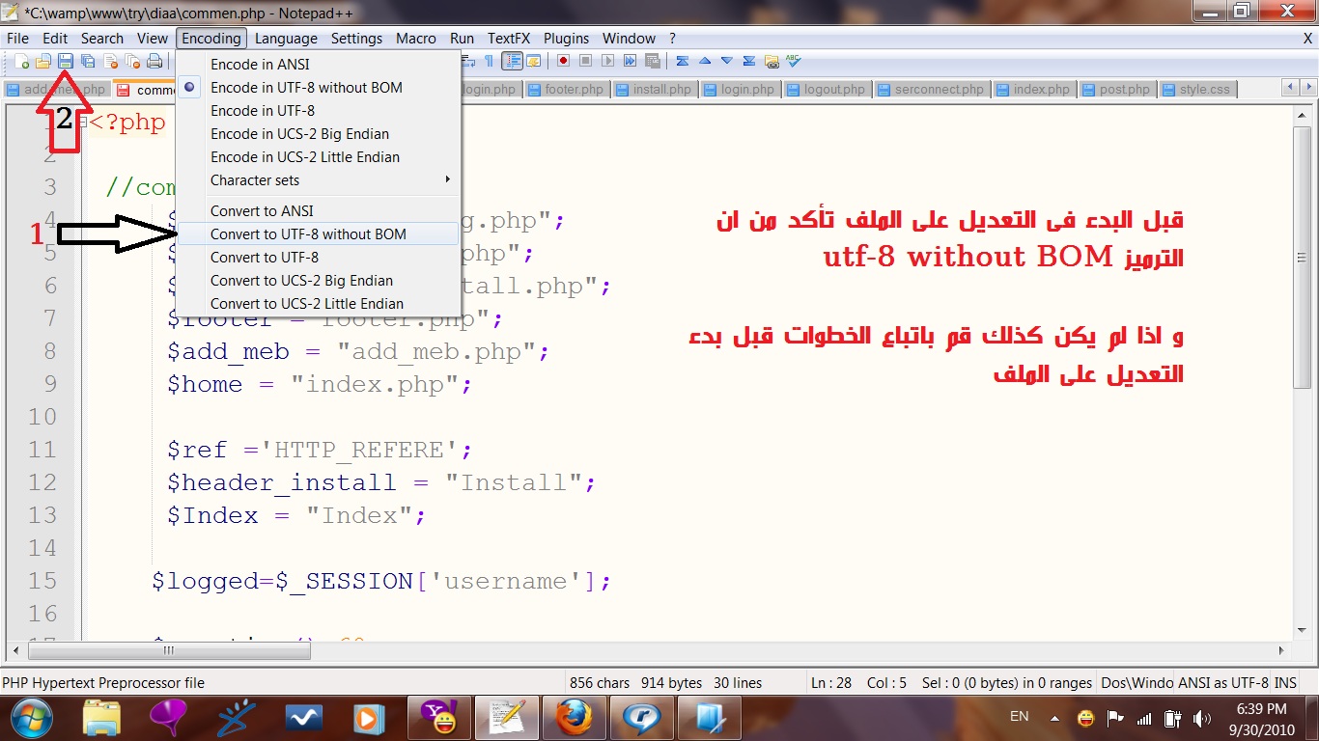
Task: Open the Plugins menu
Action: [x=566, y=39]
